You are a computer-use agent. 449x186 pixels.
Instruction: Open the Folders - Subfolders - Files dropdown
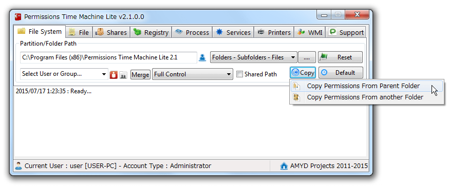pos(254,57)
